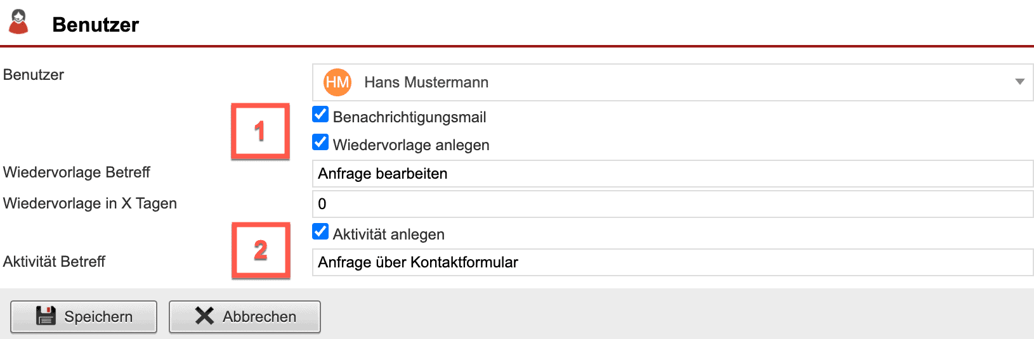Toggle the Aktivität anlegen checkbox
Viewport: 1034px width, 339px height.
pos(320,232)
